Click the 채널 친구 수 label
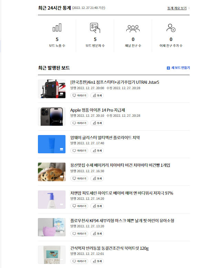The height and width of the screenshot is (268, 202). point(133,45)
